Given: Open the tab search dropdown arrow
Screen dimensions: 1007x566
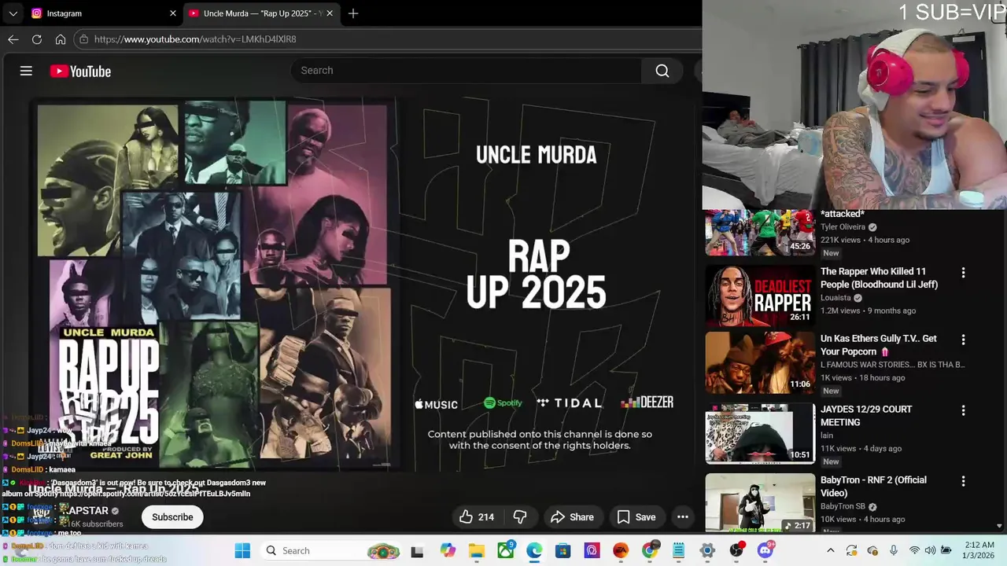Looking at the screenshot, I should pos(13,13).
